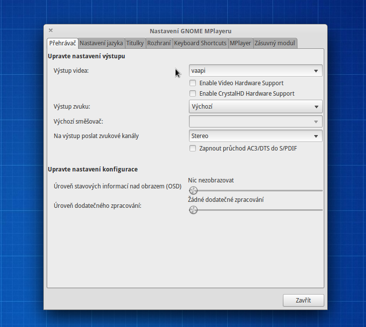Viewport: 366px width, 327px height.
Task: Click the OSD level slider handle
Action: [x=193, y=190]
